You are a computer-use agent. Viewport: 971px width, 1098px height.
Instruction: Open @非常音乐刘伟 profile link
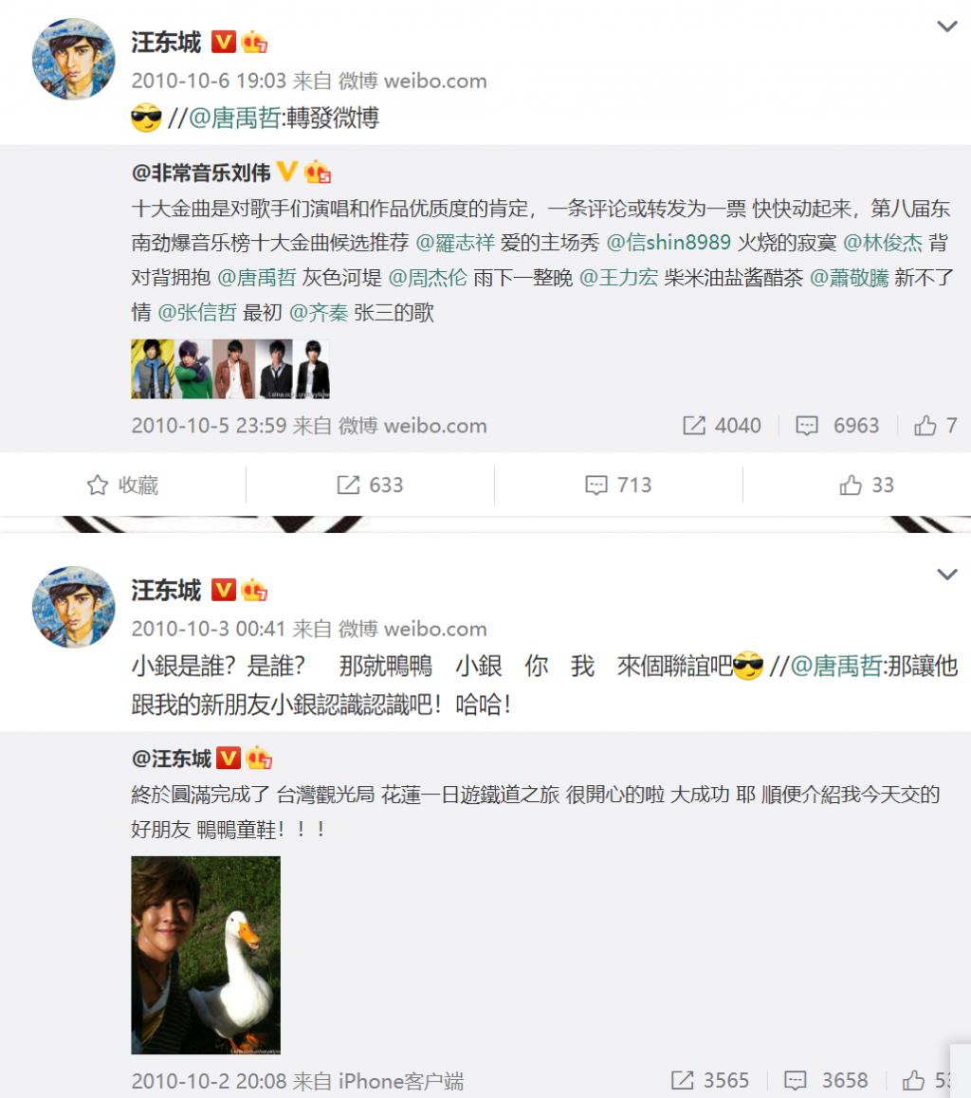click(201, 173)
